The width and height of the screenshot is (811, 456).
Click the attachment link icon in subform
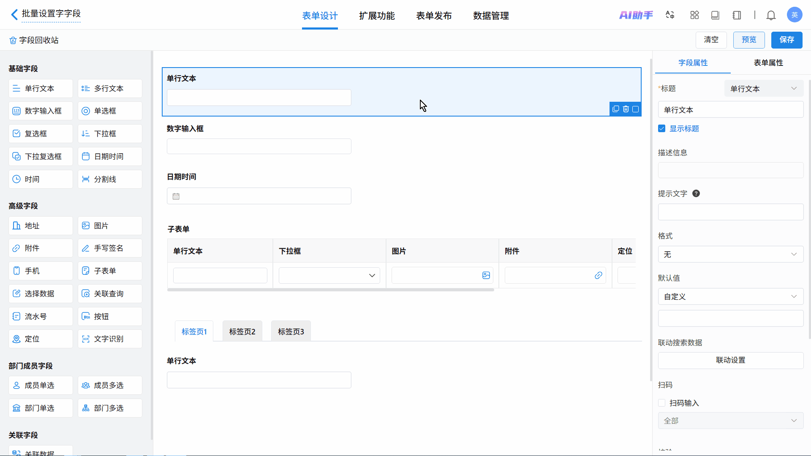pos(598,275)
